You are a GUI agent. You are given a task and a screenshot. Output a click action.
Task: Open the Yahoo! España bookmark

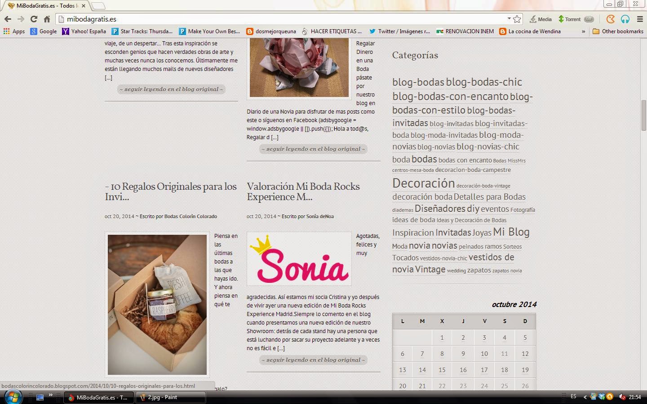(84, 31)
